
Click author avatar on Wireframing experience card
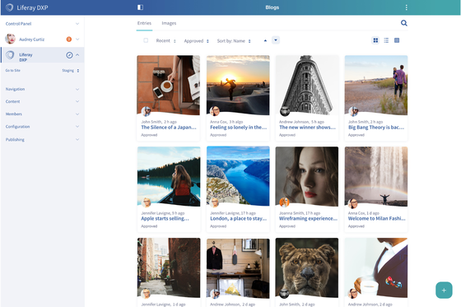pyautogui.click(x=284, y=202)
